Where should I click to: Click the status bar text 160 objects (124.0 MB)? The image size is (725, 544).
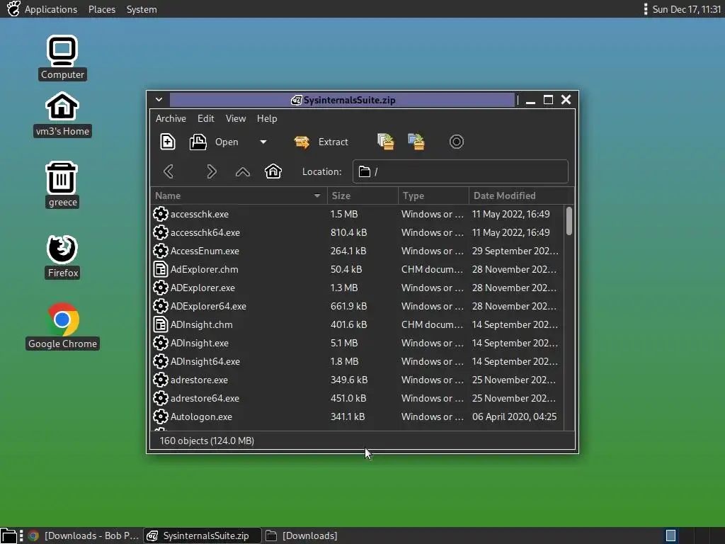(207, 441)
